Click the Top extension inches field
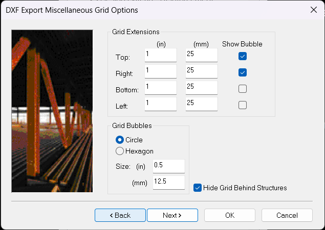The image size is (325, 230). coord(160,56)
